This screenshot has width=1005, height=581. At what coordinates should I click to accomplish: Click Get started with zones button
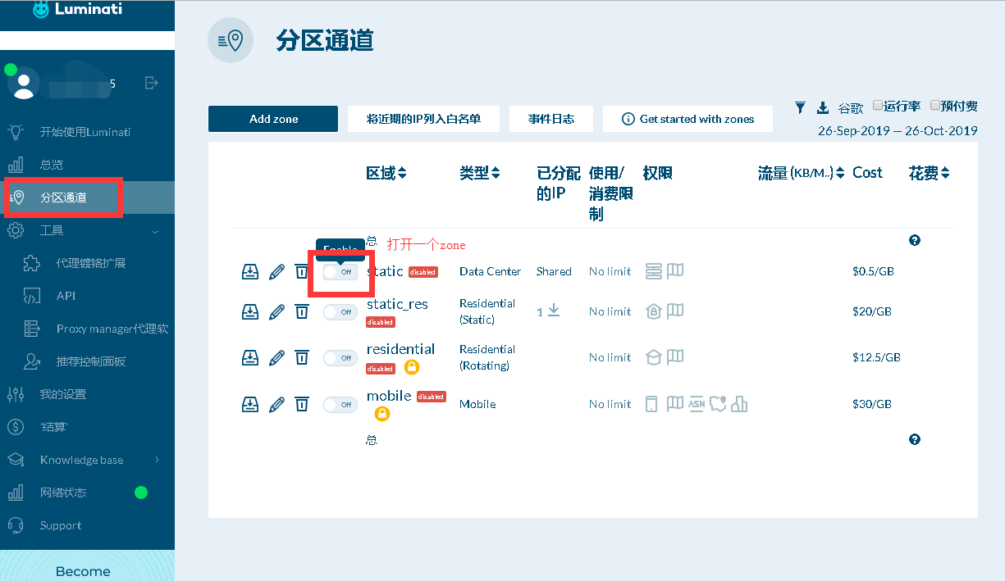(x=688, y=119)
